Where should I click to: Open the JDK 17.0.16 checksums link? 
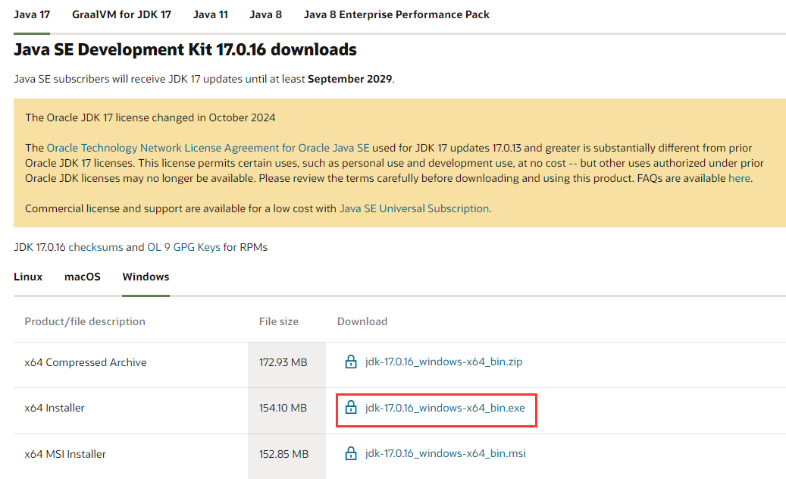point(96,247)
